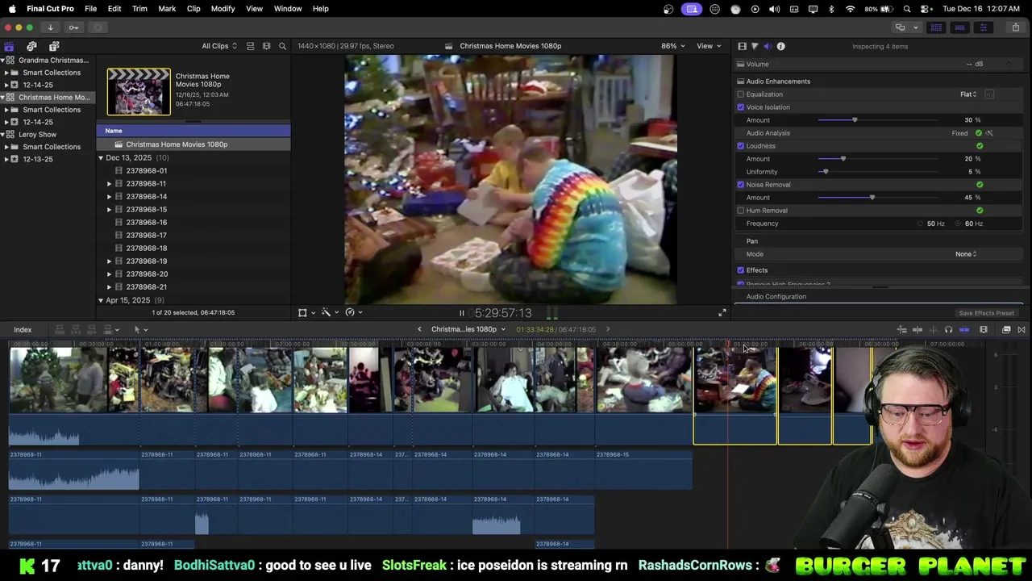Disable the Voice Isolation checkbox
The image size is (1032, 581).
(740, 107)
